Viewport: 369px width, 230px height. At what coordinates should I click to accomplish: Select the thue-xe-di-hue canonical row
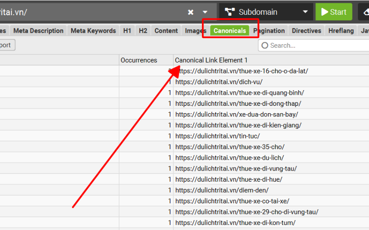pos(228,179)
